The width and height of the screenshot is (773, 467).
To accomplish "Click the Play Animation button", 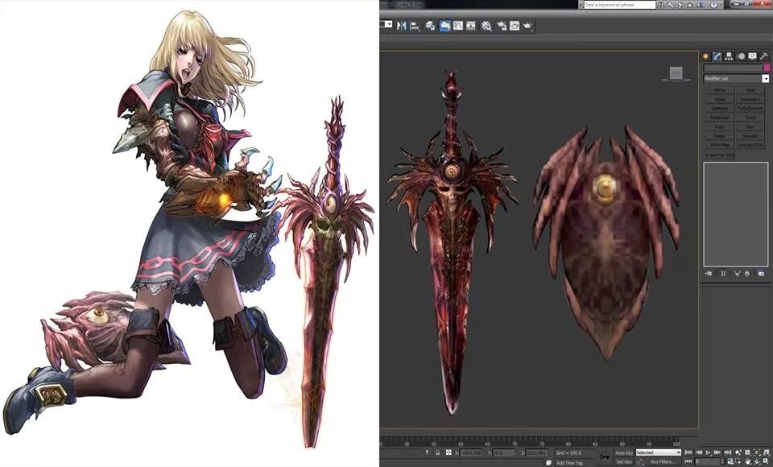I will (708, 453).
